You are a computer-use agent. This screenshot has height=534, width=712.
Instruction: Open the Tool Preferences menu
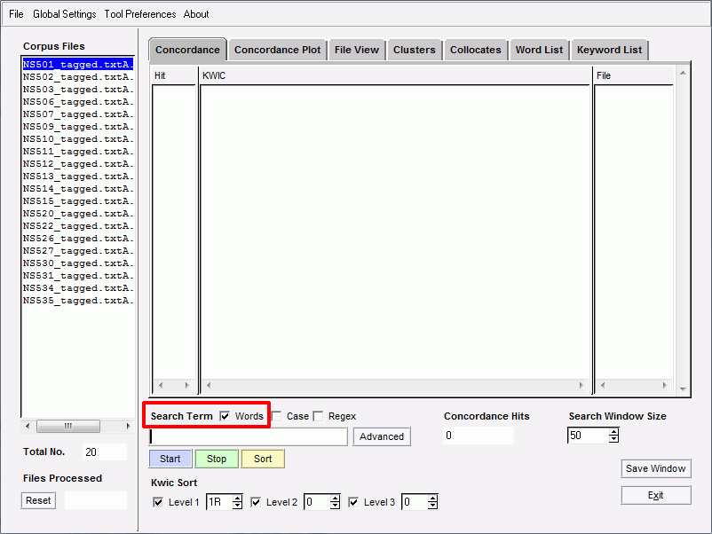(139, 14)
